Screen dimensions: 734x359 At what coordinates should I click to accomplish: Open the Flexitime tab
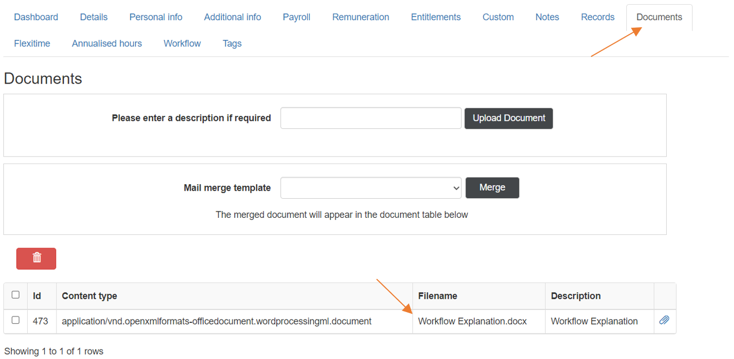click(32, 44)
